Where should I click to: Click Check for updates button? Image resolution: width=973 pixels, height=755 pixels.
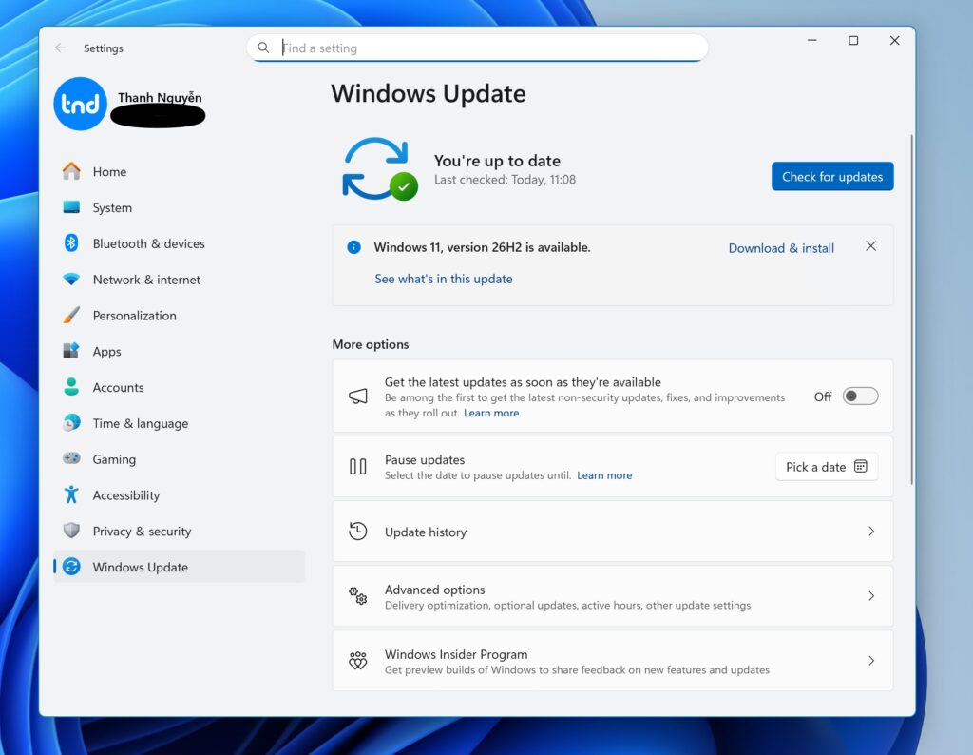point(832,176)
